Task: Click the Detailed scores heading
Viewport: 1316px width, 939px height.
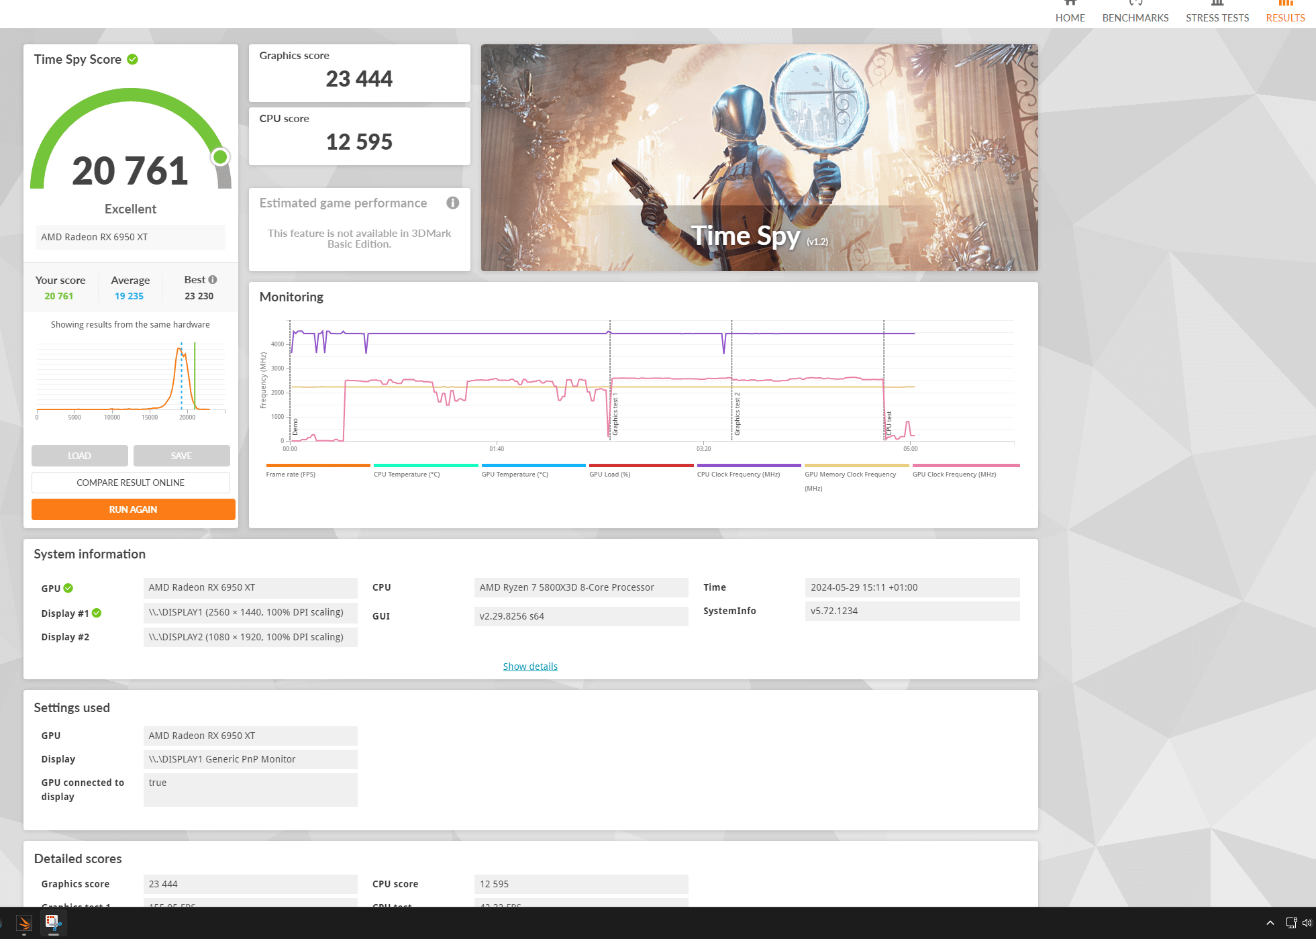Action: click(78, 858)
